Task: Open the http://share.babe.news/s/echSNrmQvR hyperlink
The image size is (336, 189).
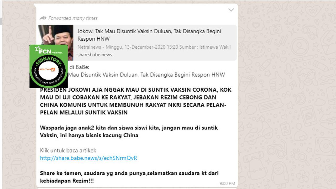Action: [x=88, y=158]
